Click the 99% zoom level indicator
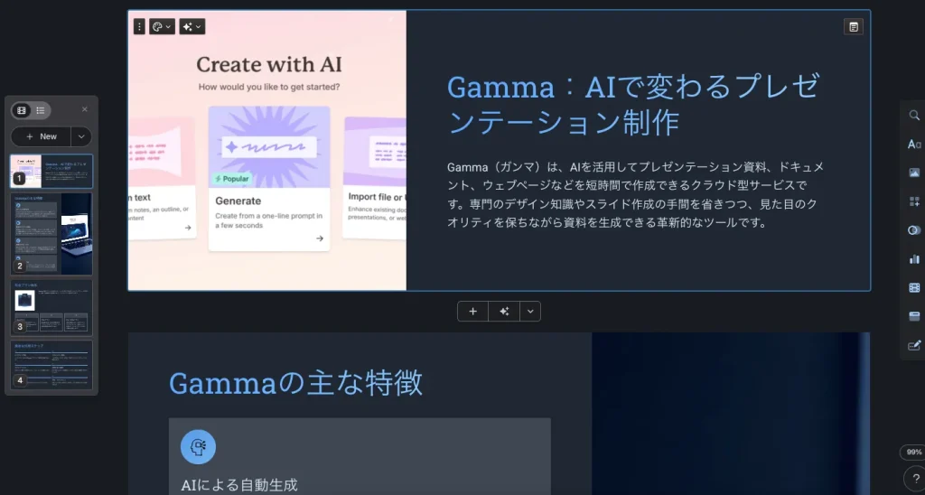 tap(913, 452)
